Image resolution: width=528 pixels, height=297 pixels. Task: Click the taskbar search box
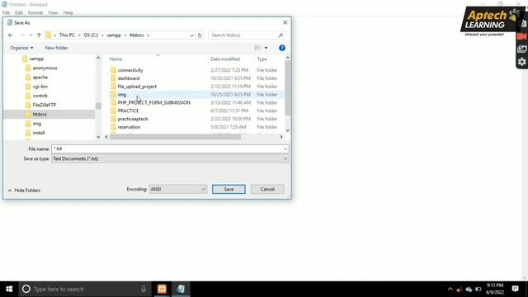coord(84,289)
